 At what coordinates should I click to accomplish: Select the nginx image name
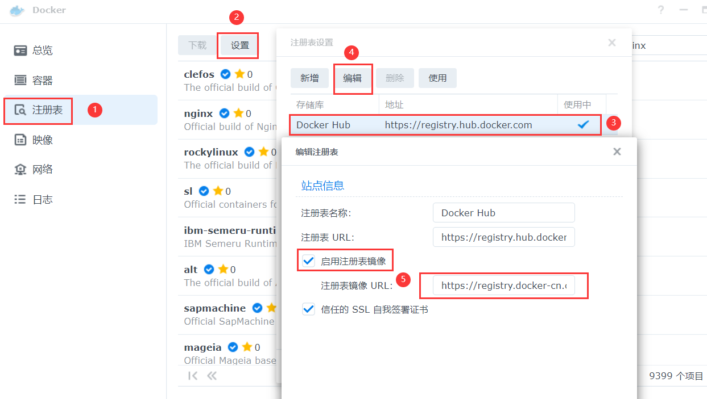coord(199,114)
